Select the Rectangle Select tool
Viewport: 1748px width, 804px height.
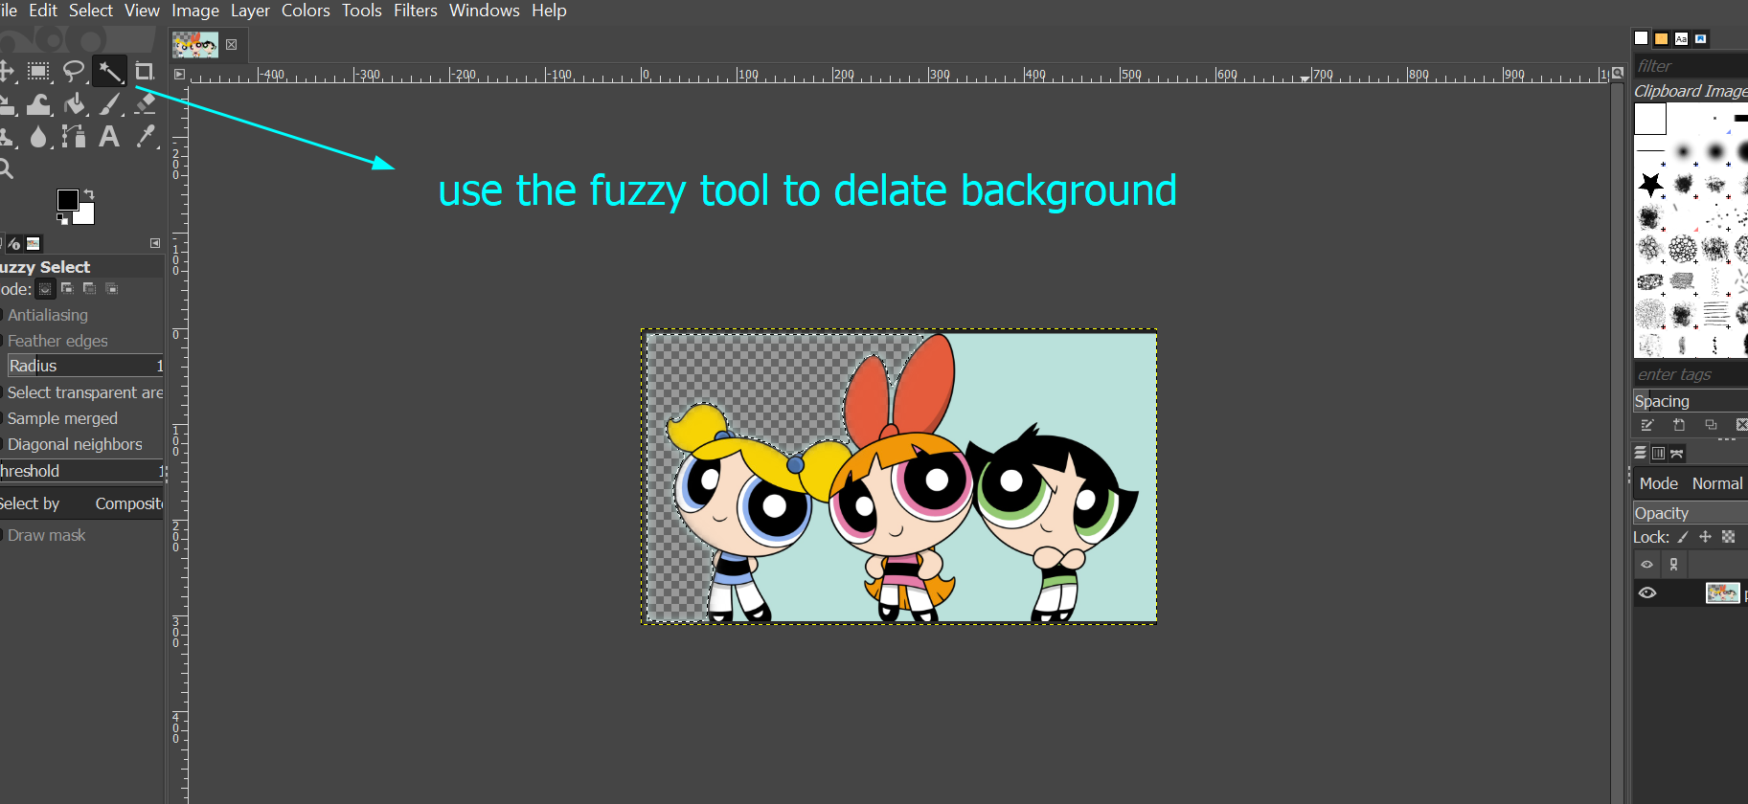pyautogui.click(x=38, y=71)
